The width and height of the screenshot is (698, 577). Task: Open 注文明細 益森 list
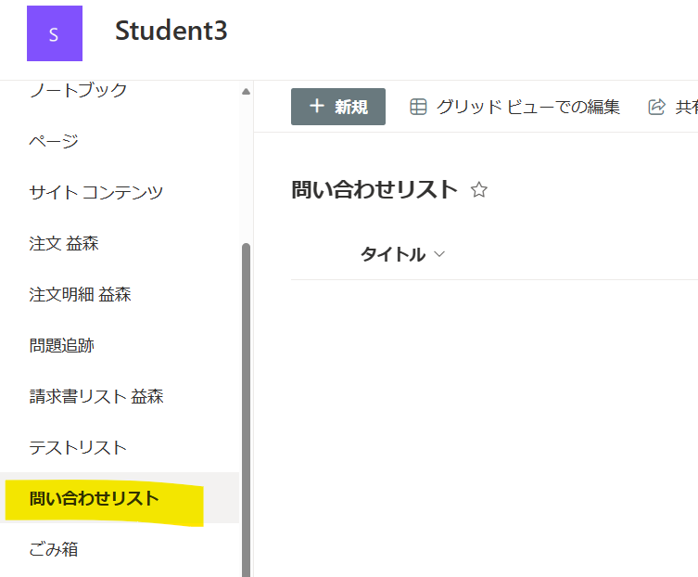(80, 294)
